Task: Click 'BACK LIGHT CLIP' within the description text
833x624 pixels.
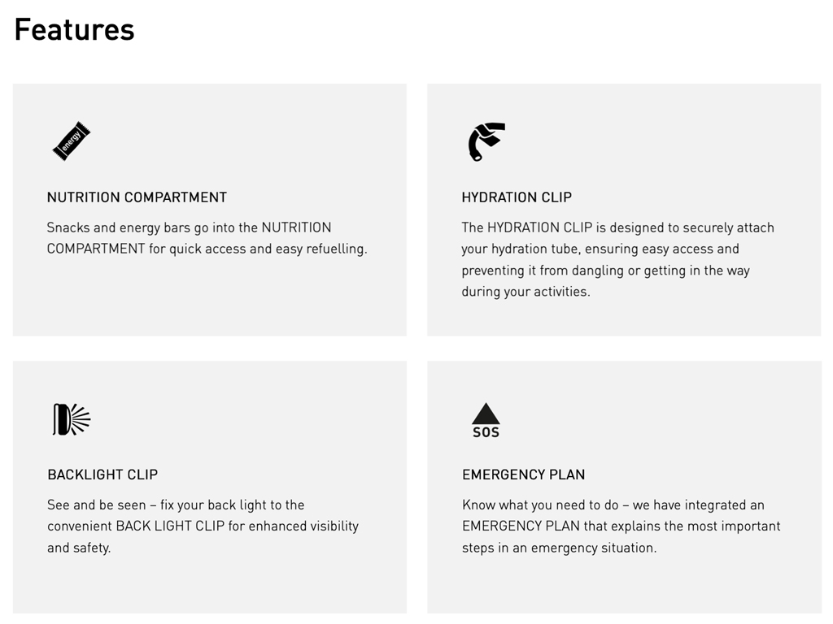Action: [170, 526]
